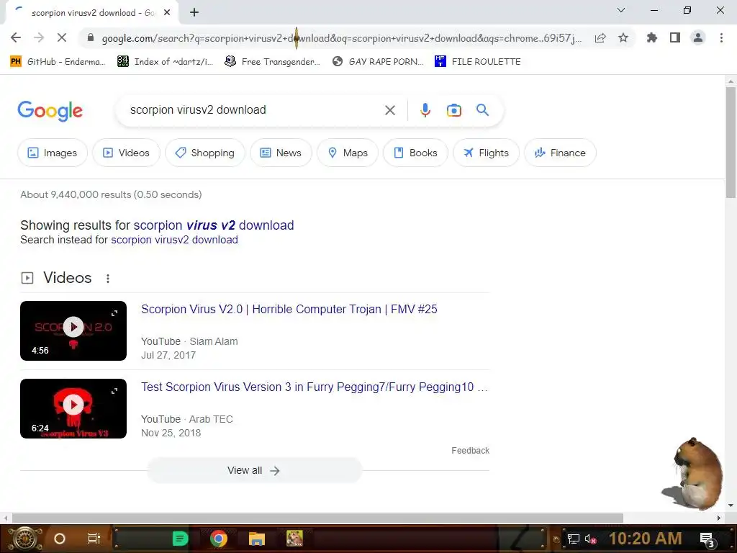737x553 pixels.
Task: Play the 6:24 Scorpion Virus V3 thumbnail
Action: 73,409
